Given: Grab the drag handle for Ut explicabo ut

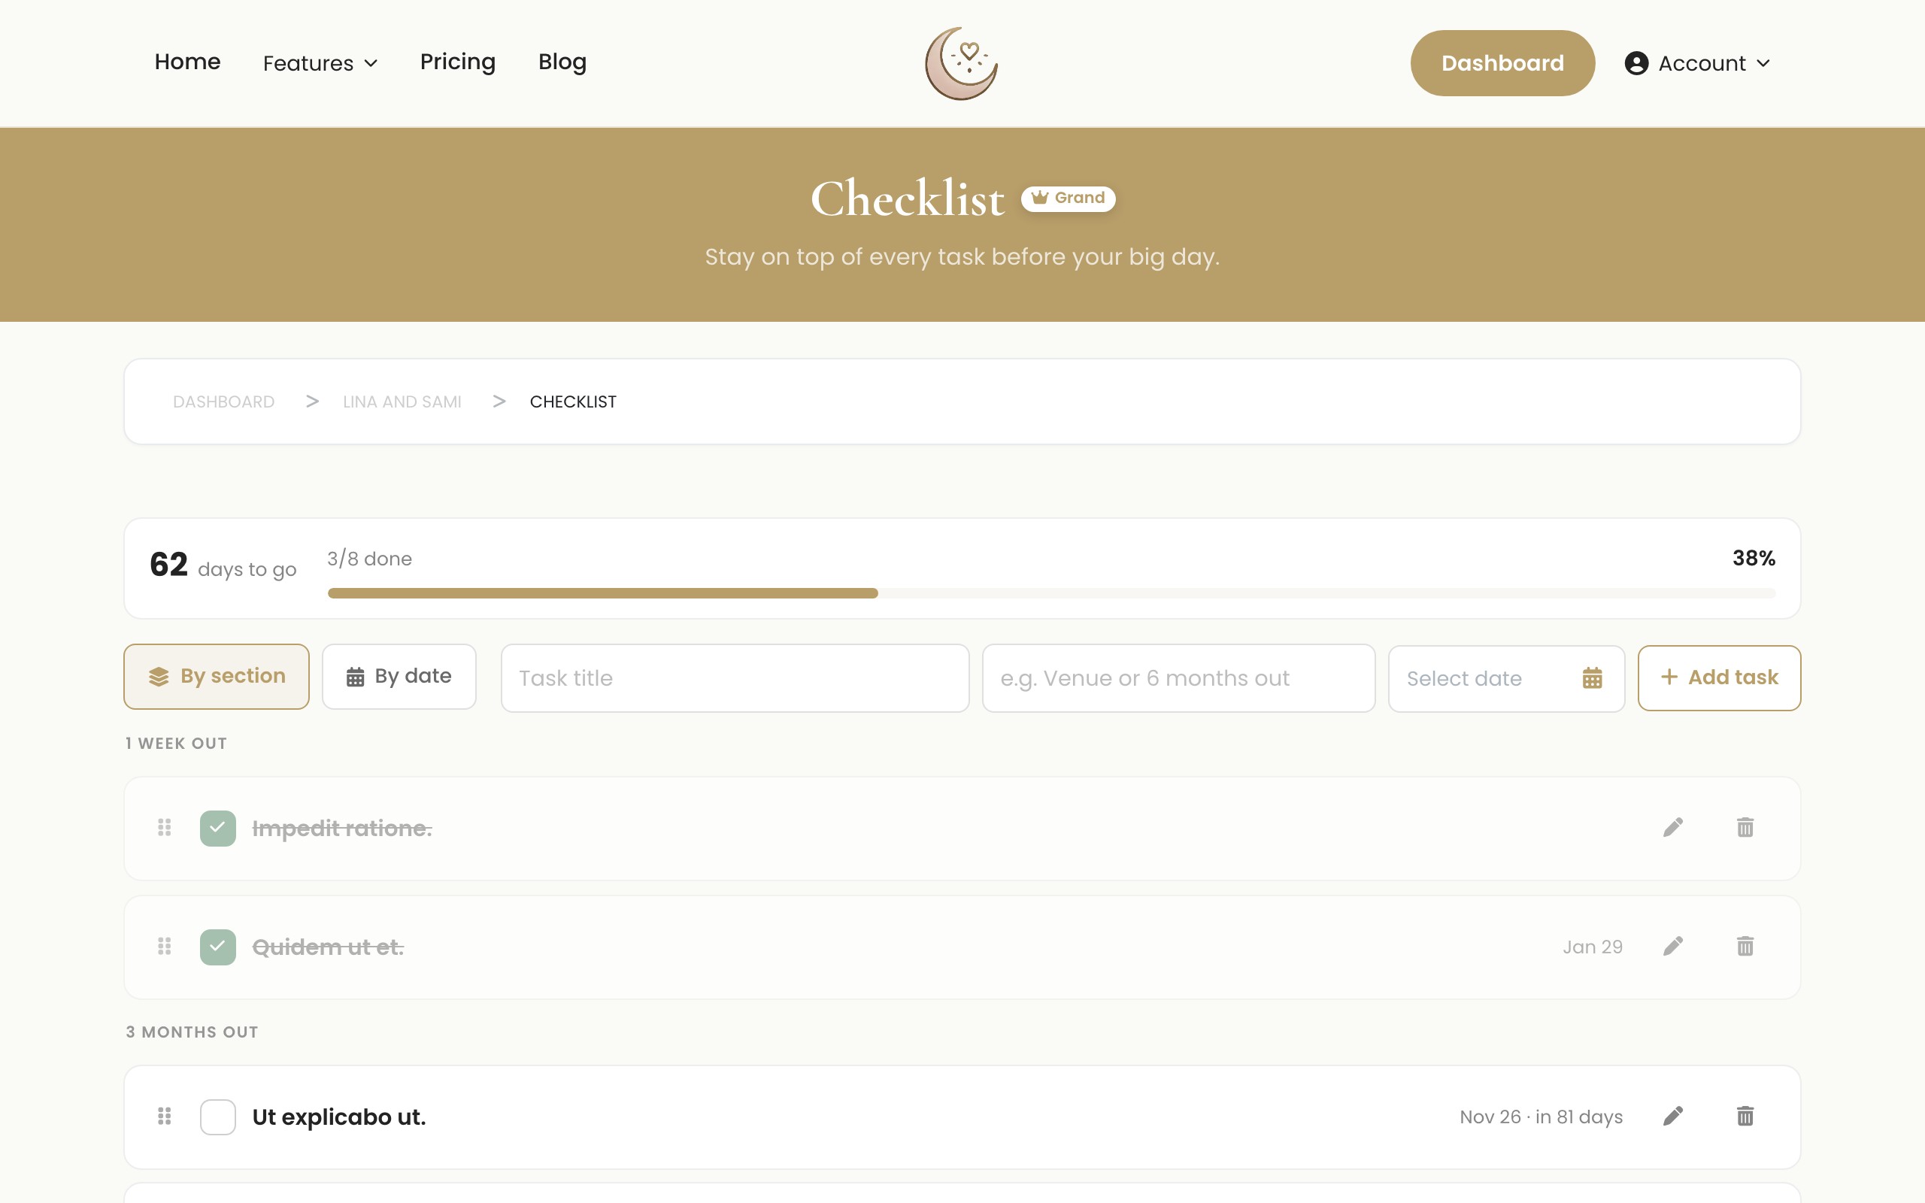Looking at the screenshot, I should point(165,1117).
